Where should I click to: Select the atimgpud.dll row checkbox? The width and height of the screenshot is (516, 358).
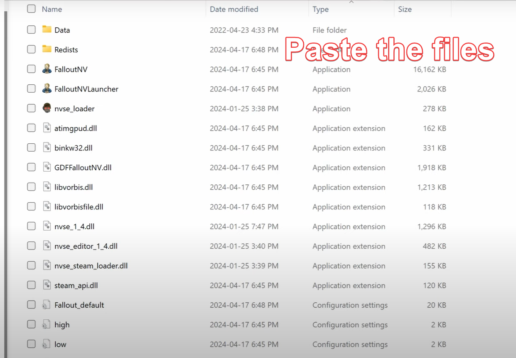31,128
